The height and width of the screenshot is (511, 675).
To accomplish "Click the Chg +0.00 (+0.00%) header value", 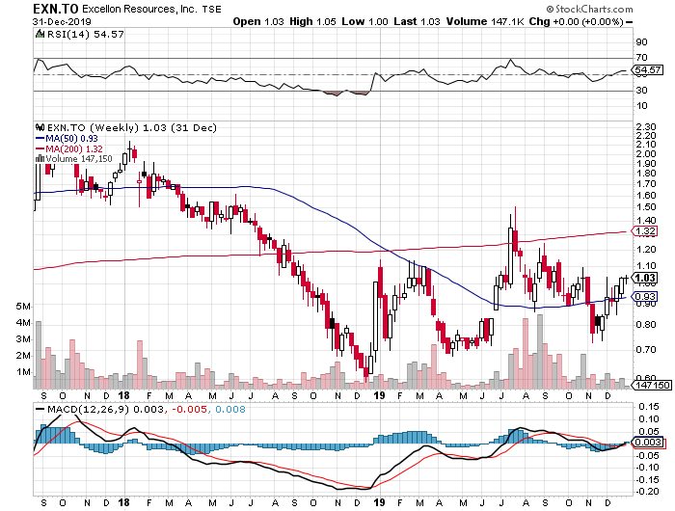I will coord(577,21).
